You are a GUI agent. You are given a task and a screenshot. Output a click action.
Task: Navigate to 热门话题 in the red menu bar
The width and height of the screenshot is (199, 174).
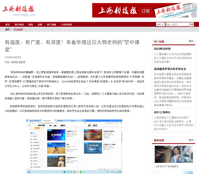click(x=51, y=24)
